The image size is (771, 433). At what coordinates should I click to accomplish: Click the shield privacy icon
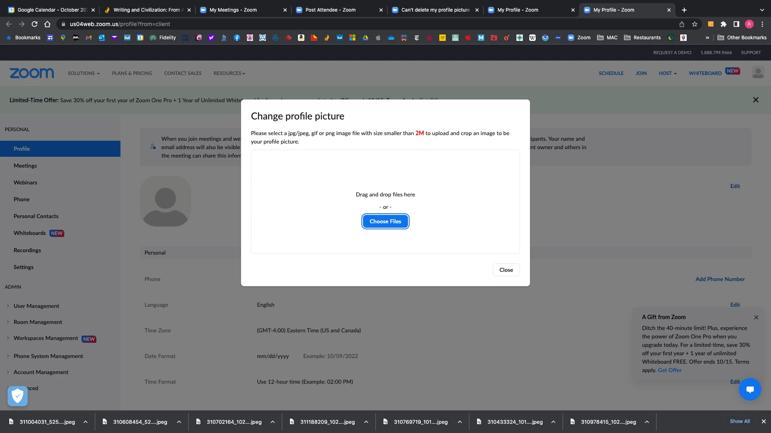pos(18,396)
